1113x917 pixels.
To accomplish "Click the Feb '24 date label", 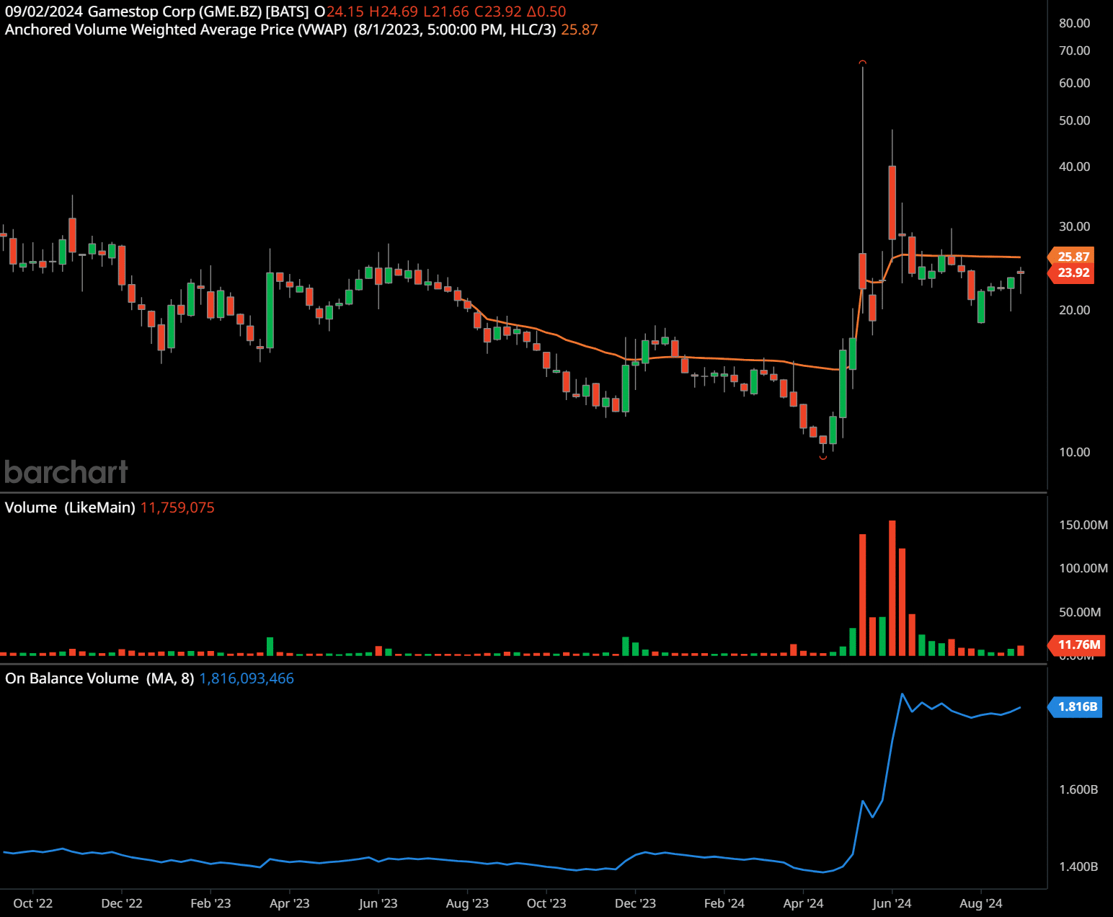I will point(724,903).
